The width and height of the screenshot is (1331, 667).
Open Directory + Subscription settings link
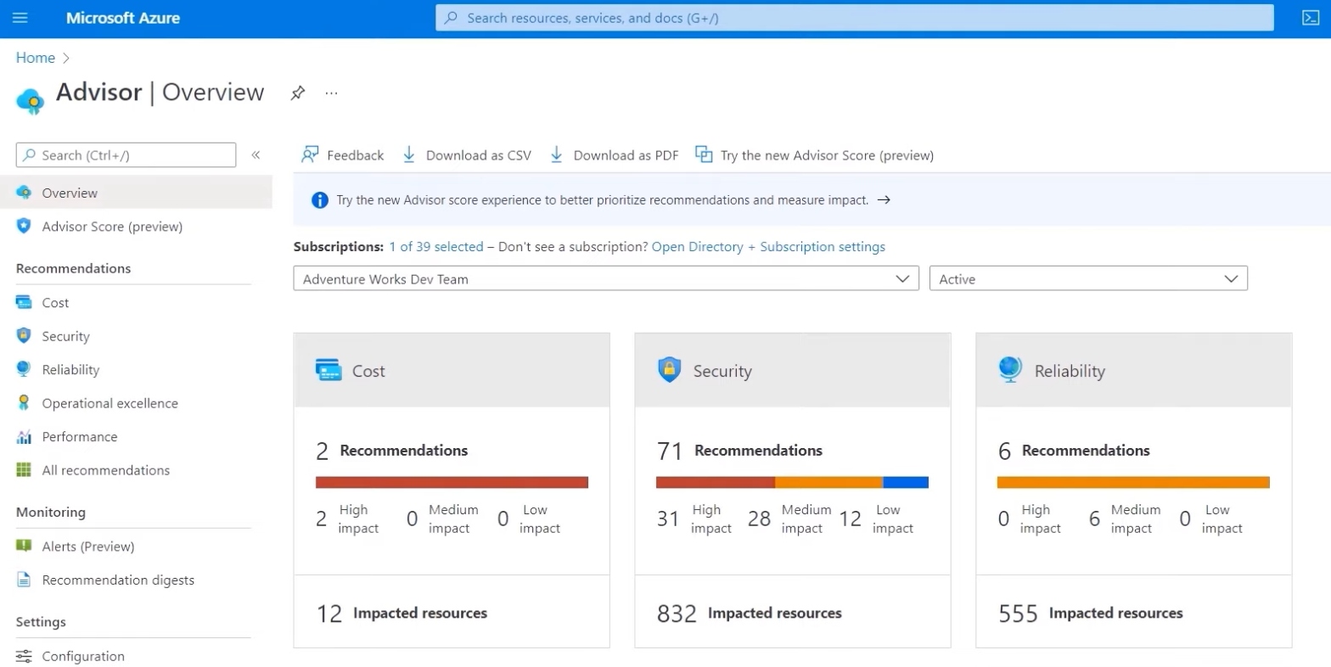(768, 247)
